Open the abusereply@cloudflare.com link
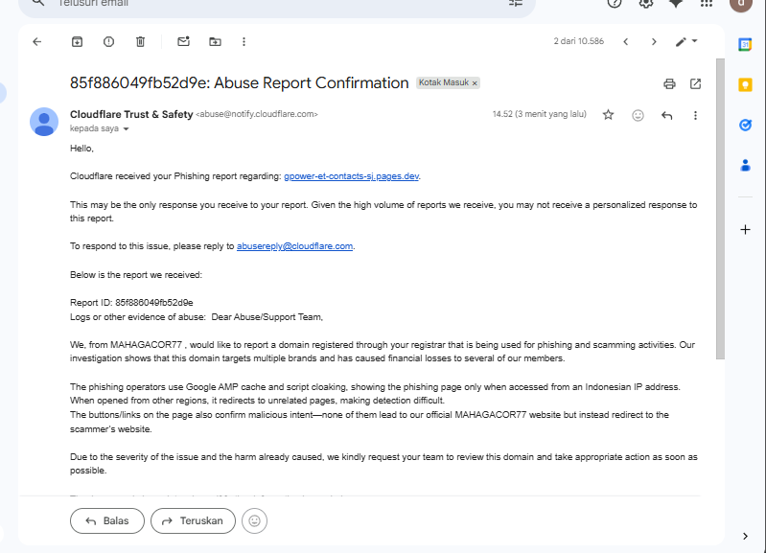766x553 pixels. click(295, 246)
